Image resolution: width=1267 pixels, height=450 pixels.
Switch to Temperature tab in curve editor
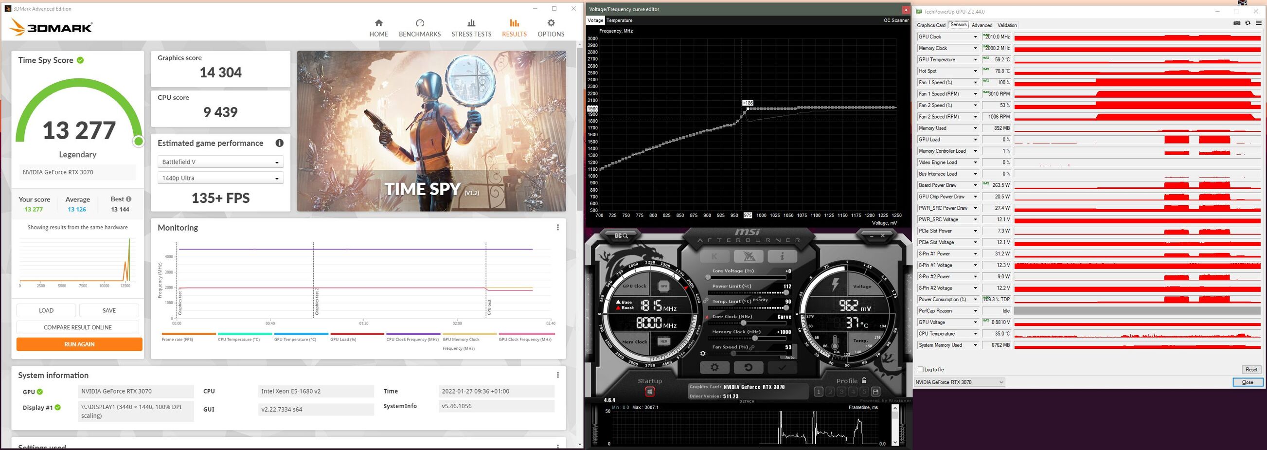click(619, 20)
